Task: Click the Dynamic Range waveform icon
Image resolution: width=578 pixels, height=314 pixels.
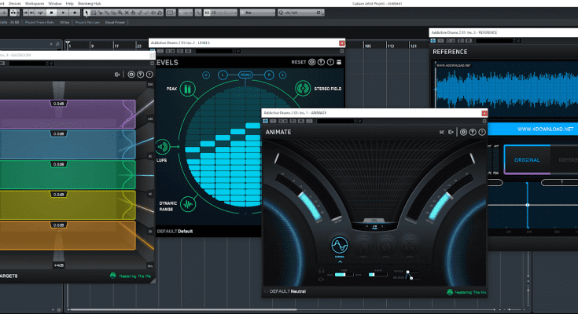Action: click(187, 205)
